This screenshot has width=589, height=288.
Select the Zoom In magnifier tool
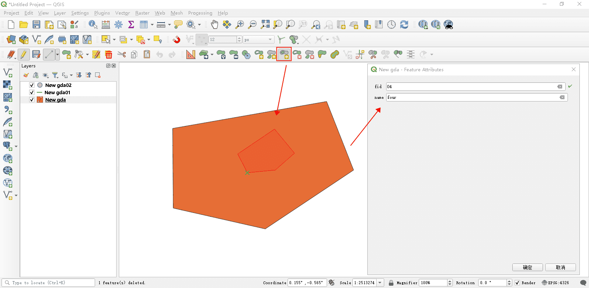[x=240, y=25]
